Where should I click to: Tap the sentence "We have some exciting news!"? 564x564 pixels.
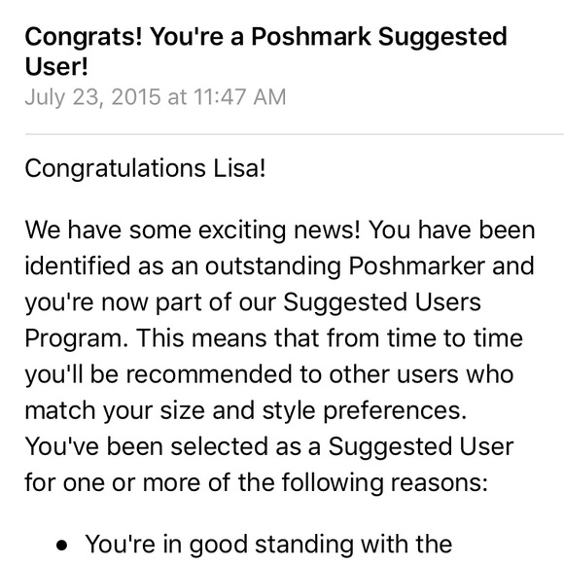(193, 229)
